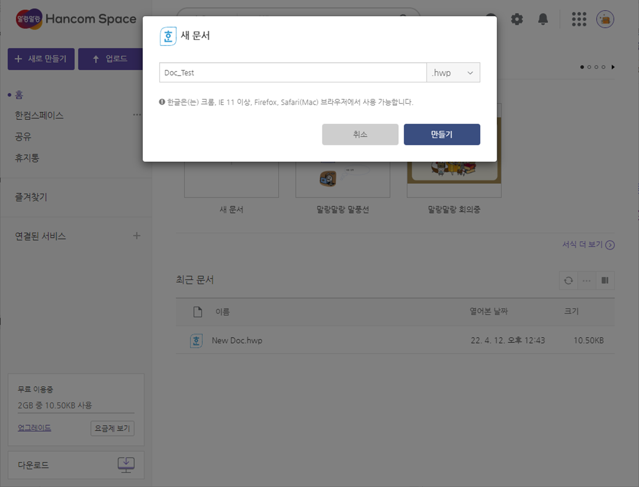The image size is (639, 487).
Task: Select the second carousel page dot
Action: [589, 67]
